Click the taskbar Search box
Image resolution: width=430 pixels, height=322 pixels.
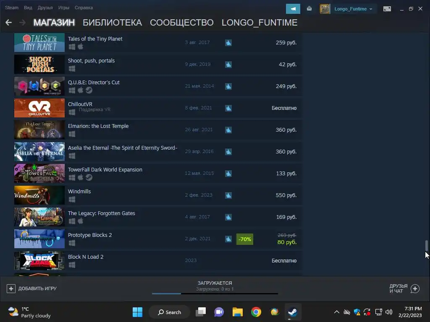pyautogui.click(x=169, y=312)
